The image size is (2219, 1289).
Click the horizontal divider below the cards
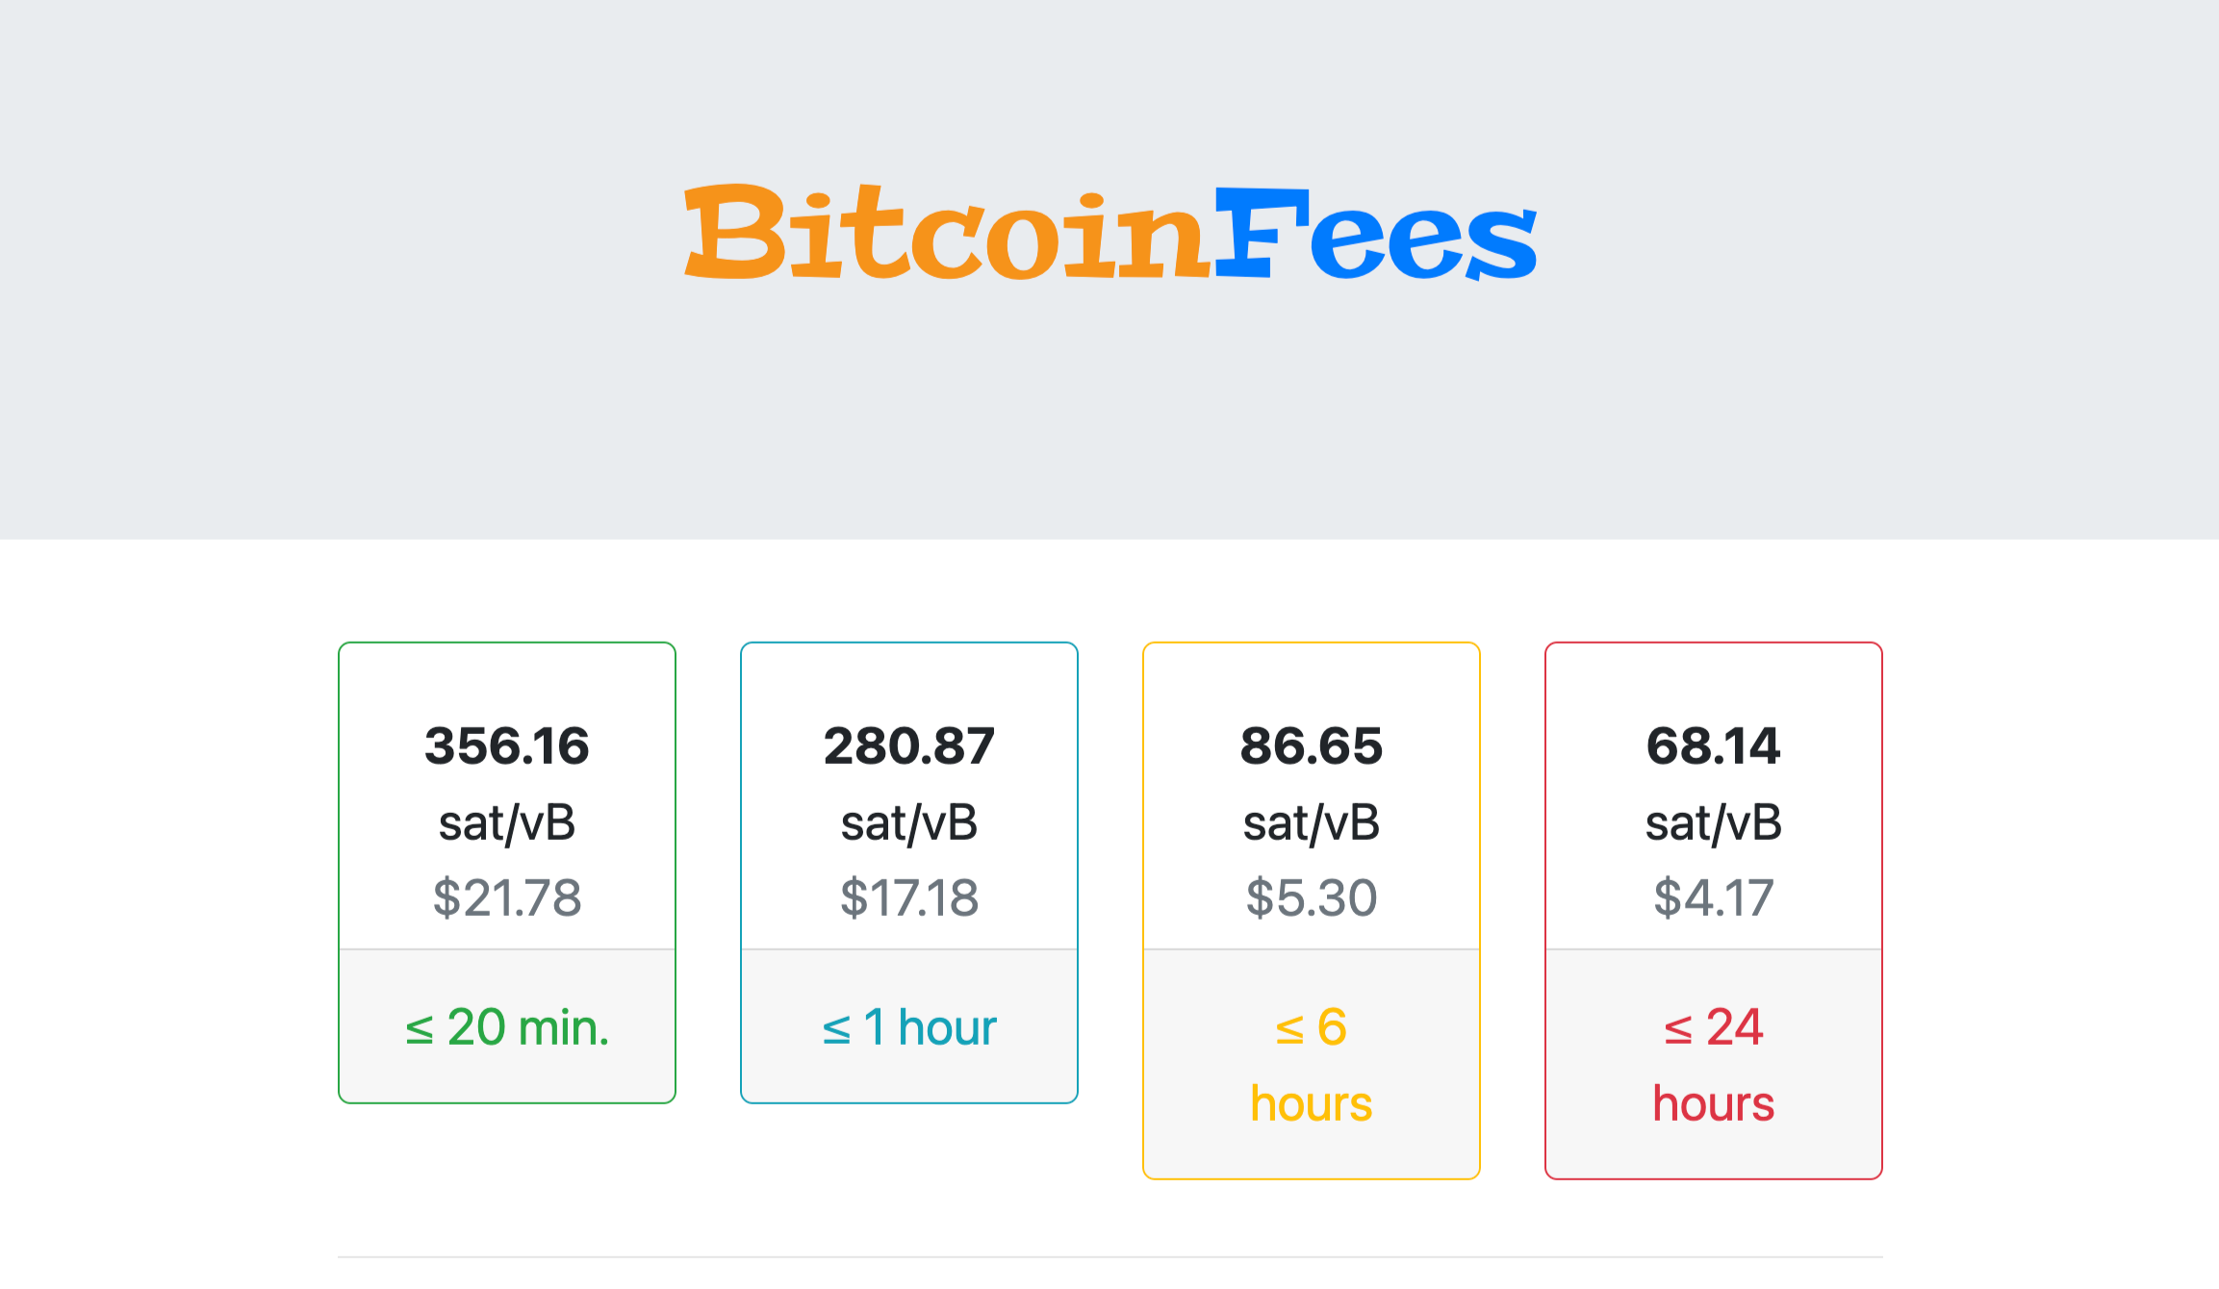1109,1256
